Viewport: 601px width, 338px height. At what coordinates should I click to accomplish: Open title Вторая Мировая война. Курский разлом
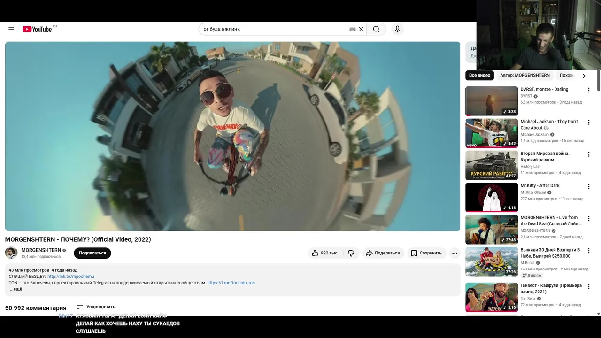coord(545,157)
